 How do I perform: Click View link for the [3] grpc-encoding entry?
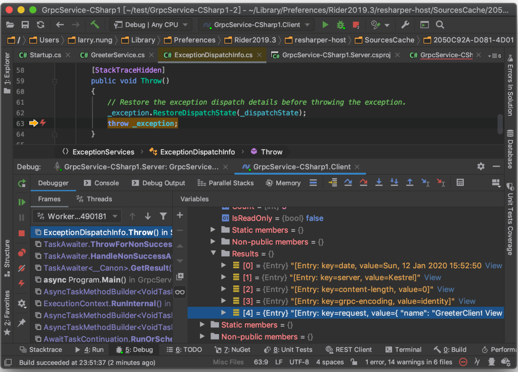click(467, 301)
